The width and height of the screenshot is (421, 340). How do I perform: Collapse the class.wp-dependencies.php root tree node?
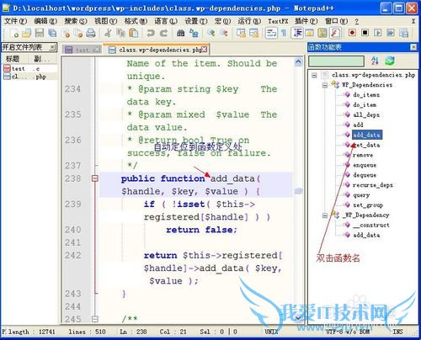point(314,75)
